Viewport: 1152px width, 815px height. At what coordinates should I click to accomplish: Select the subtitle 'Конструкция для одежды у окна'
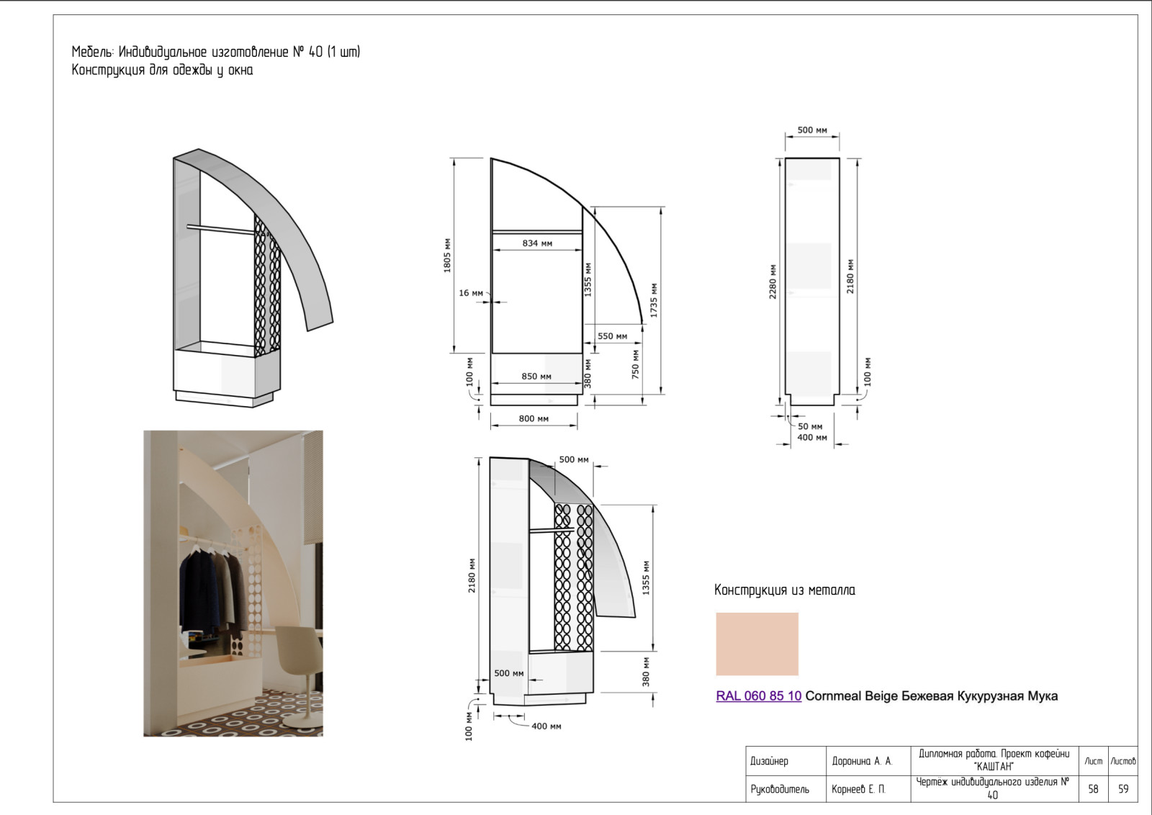pyautogui.click(x=162, y=71)
